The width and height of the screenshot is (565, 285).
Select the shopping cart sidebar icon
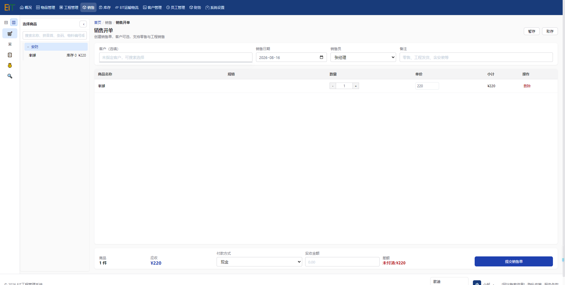(x=10, y=34)
